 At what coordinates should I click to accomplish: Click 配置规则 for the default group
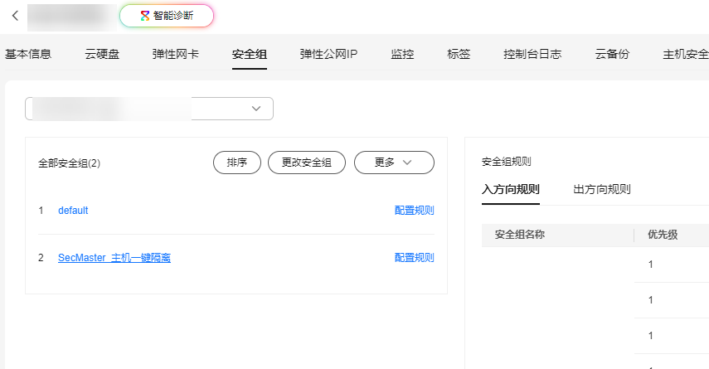414,211
